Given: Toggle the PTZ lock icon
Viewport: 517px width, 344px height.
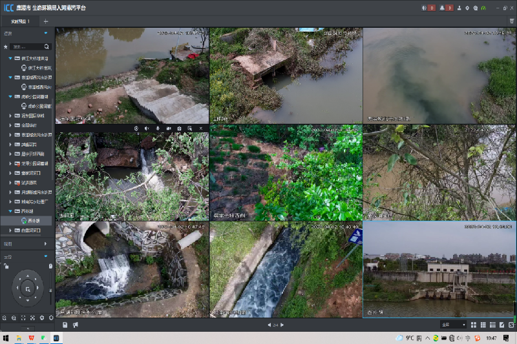Looking at the screenshot, I should [x=6, y=265].
